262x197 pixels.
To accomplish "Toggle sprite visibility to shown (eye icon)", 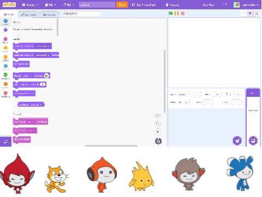I will click(x=180, y=102).
